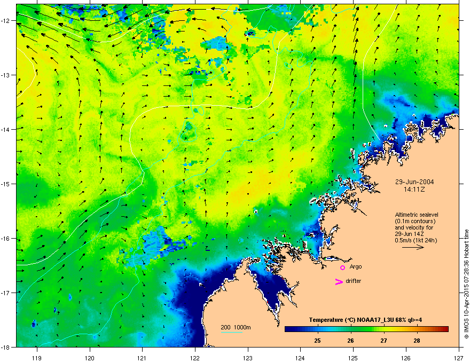The image size is (470, 363).
Task: Click the magenta Argo circle legend symbol
Action: tap(342, 267)
